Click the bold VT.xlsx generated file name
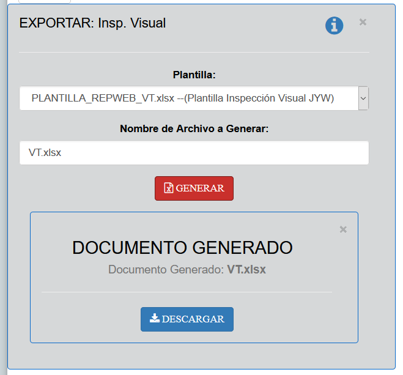403x375 pixels. coord(246,269)
